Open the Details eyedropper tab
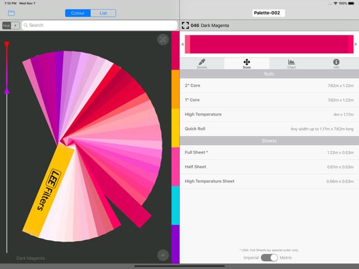Image resolution: width=359 pixels, height=269 pixels. 202,64
